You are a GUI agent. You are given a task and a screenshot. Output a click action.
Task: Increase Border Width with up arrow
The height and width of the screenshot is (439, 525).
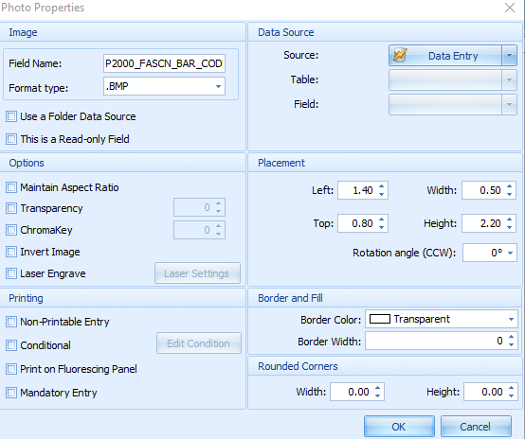pyautogui.click(x=511, y=337)
